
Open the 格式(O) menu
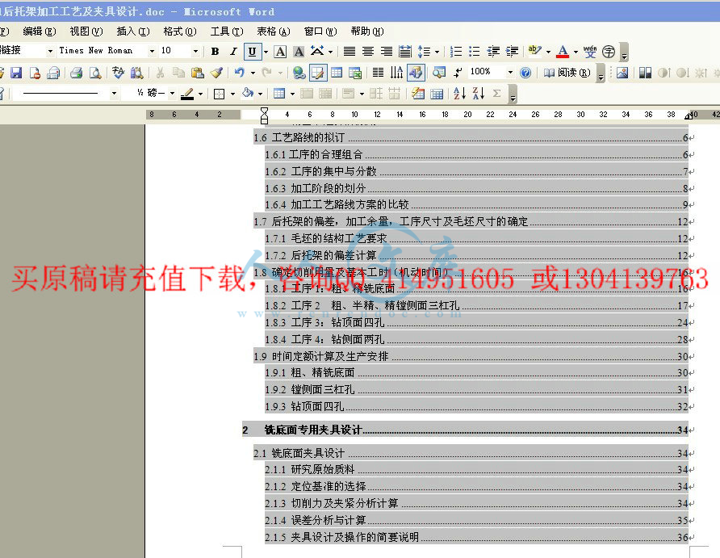(x=180, y=31)
